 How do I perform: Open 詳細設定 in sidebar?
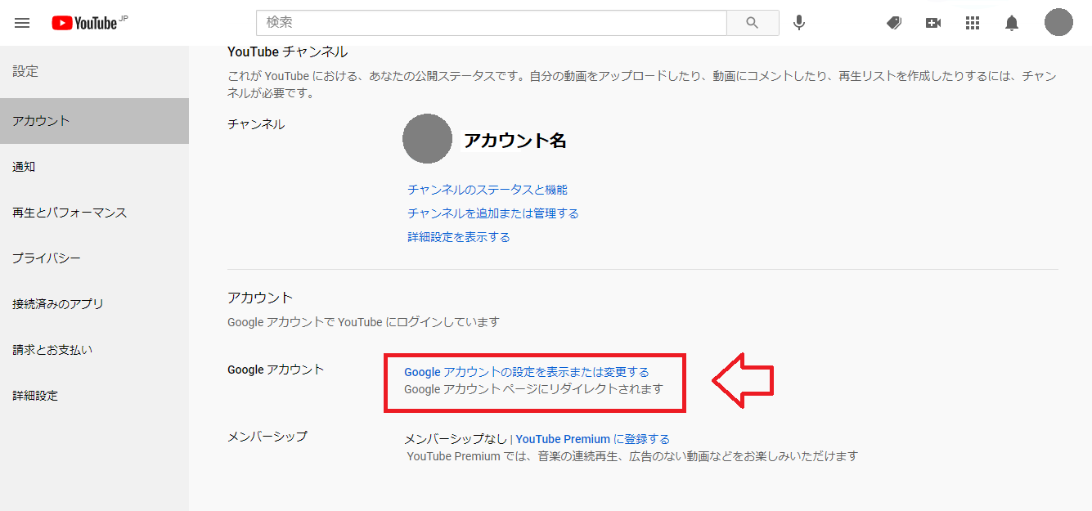point(94,396)
